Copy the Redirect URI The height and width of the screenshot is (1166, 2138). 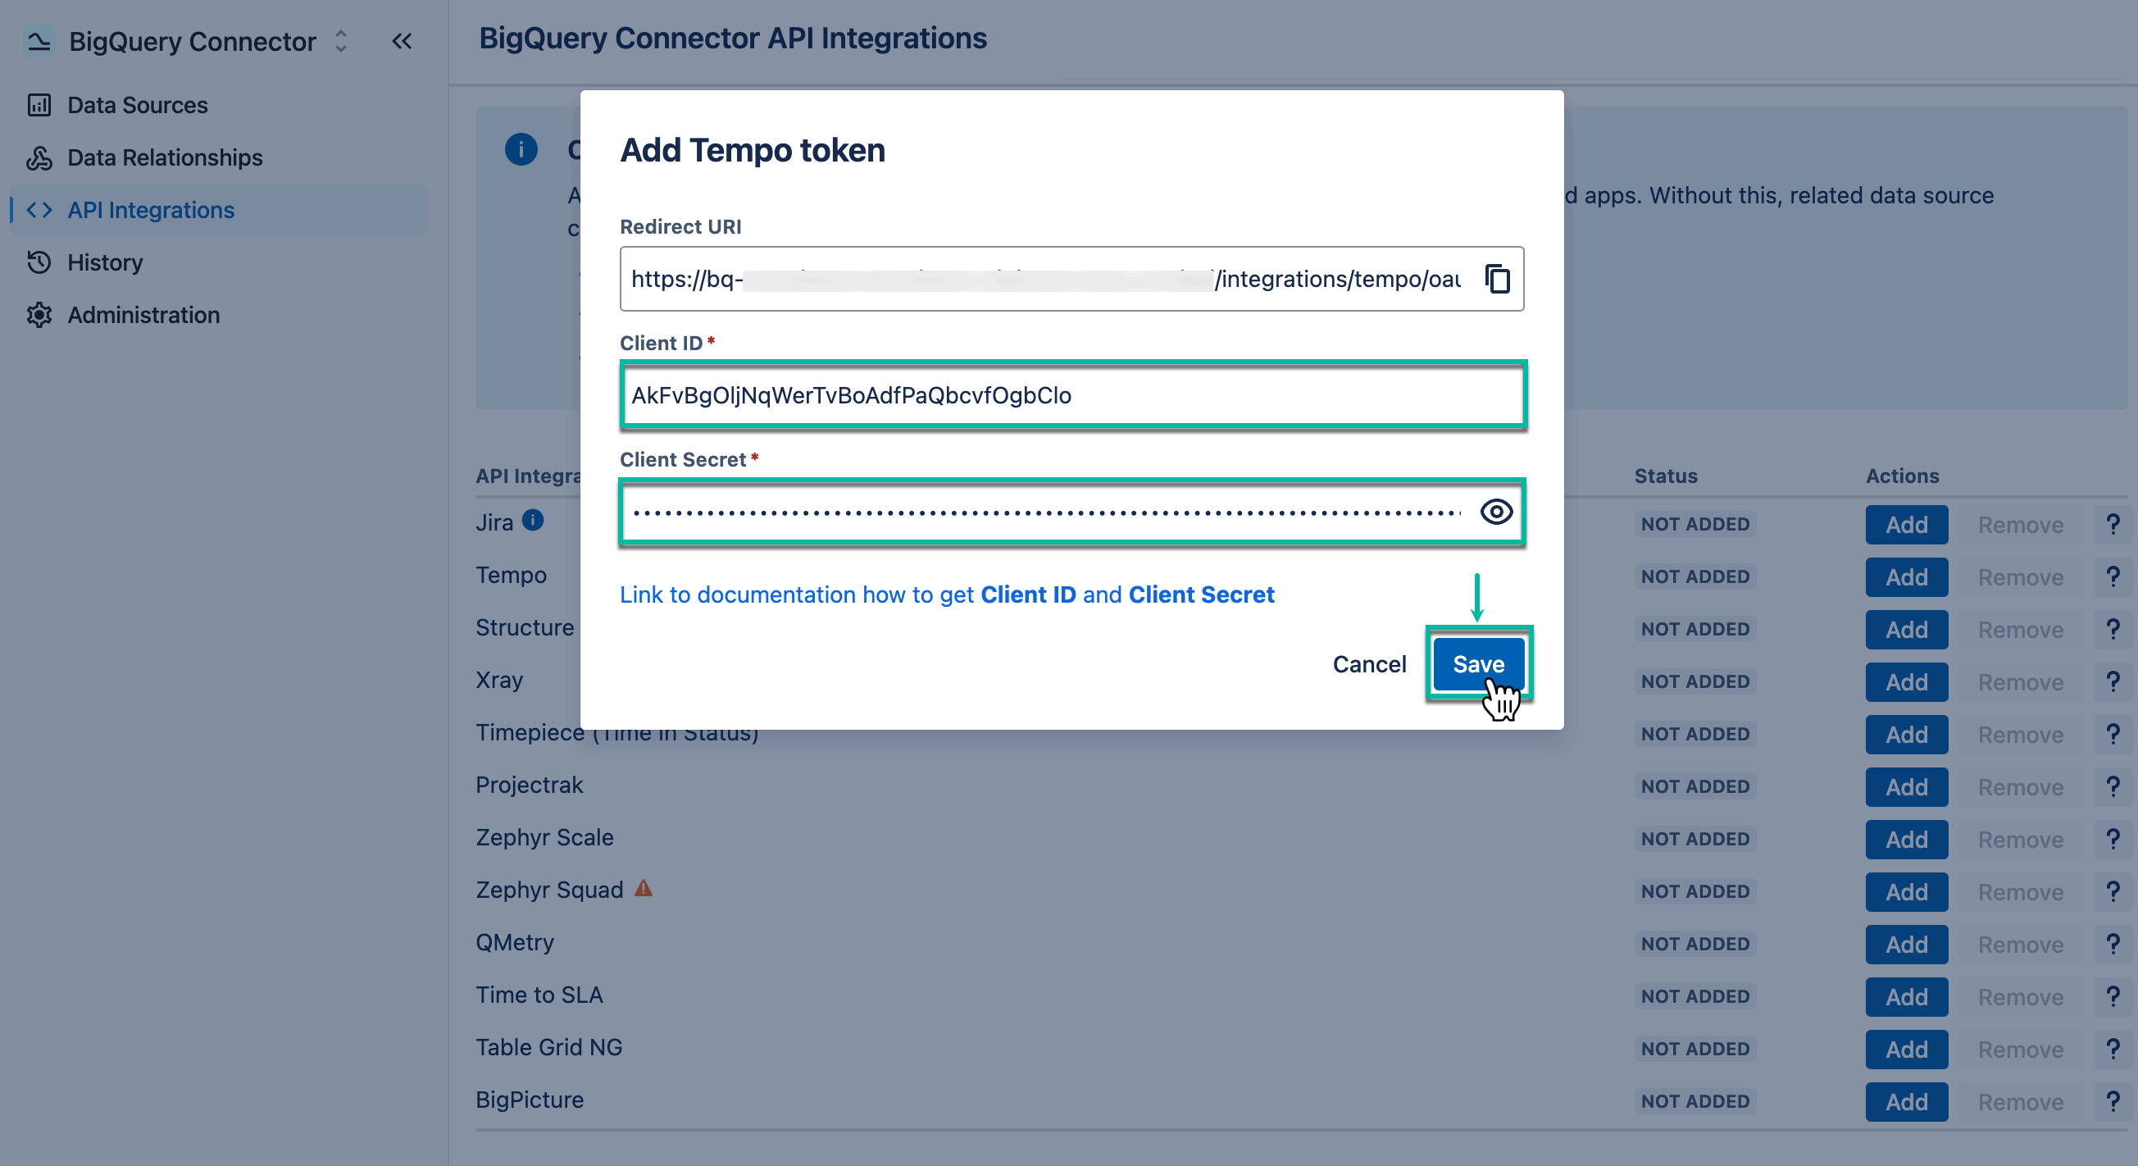coord(1496,279)
